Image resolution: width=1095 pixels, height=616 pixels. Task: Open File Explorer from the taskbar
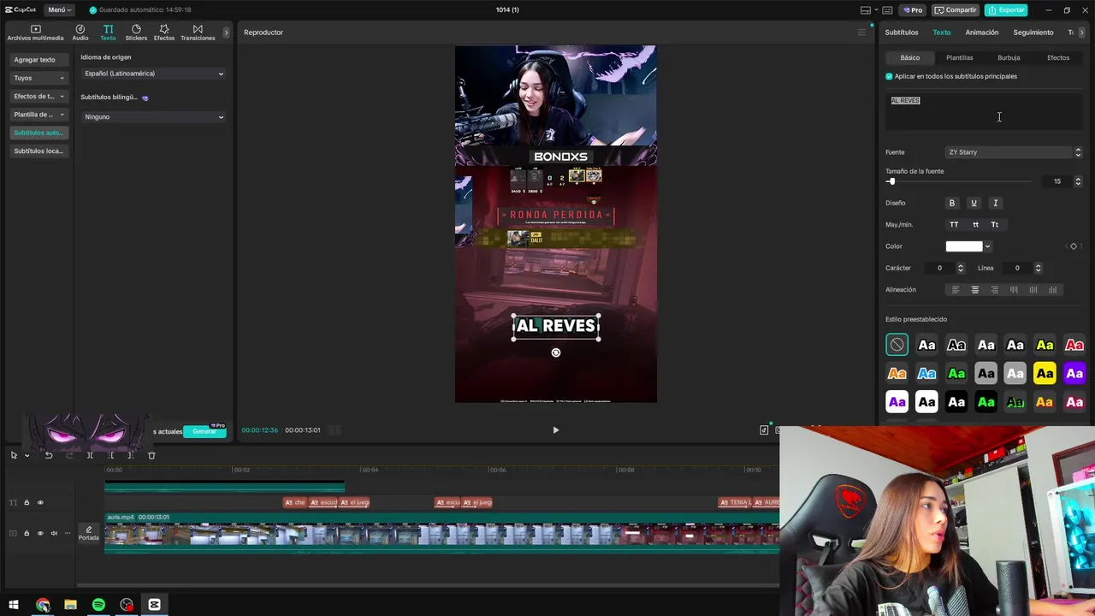point(70,605)
